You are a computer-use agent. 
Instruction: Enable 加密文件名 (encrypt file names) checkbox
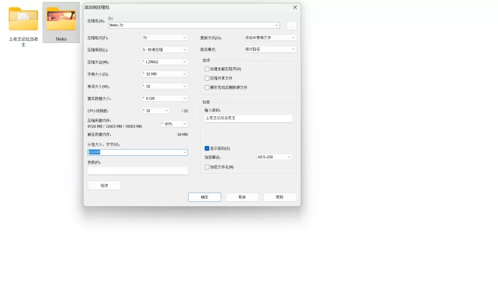[x=207, y=167]
